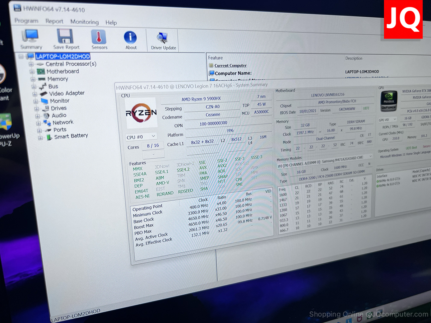Click the MCU A50000C value
431x323 pixels.
[261, 112]
